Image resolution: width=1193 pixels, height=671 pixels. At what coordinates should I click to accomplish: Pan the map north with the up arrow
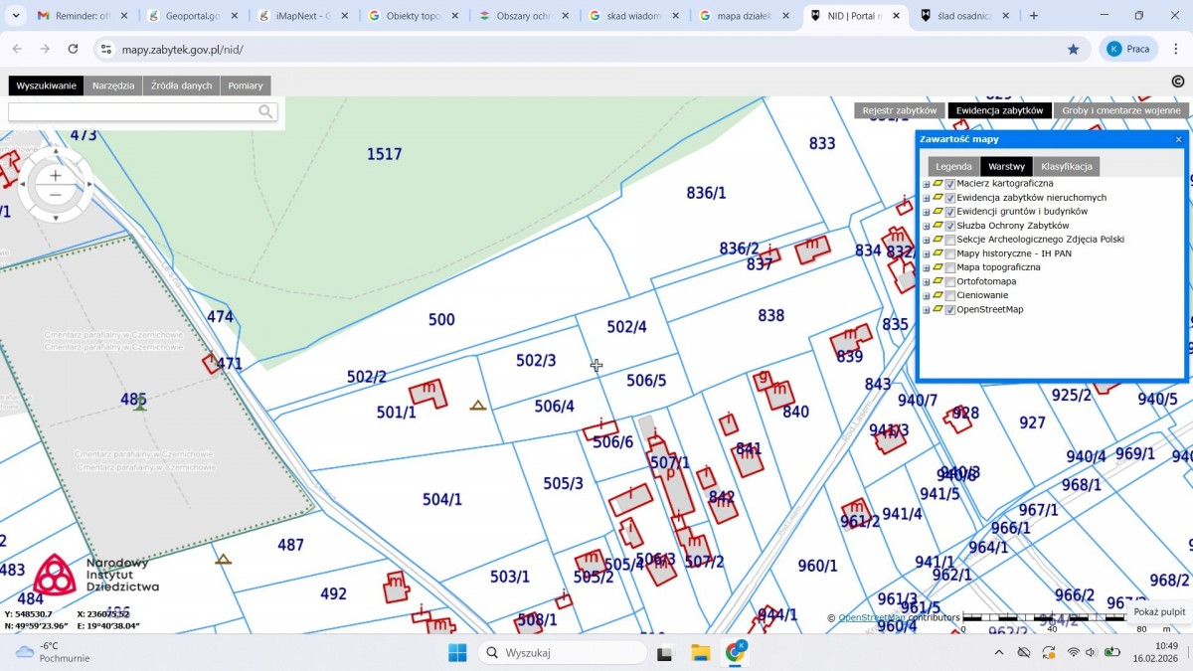(x=56, y=151)
